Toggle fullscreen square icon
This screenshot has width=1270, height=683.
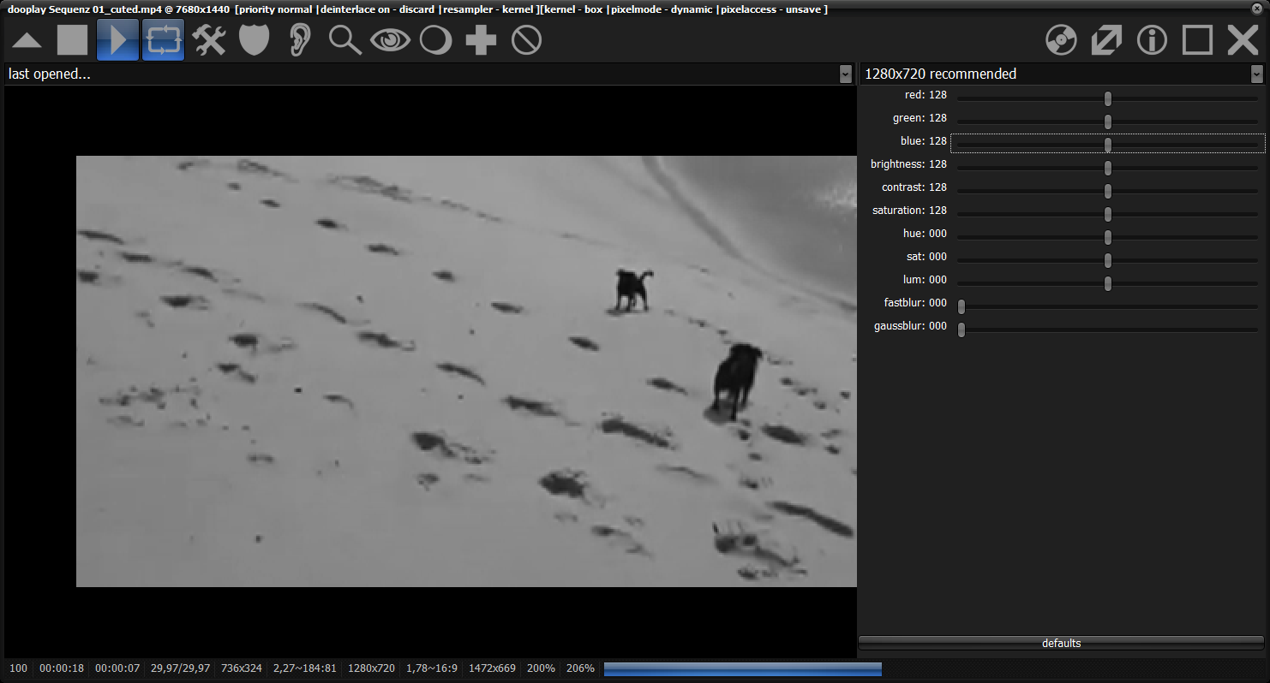pyautogui.click(x=1197, y=40)
